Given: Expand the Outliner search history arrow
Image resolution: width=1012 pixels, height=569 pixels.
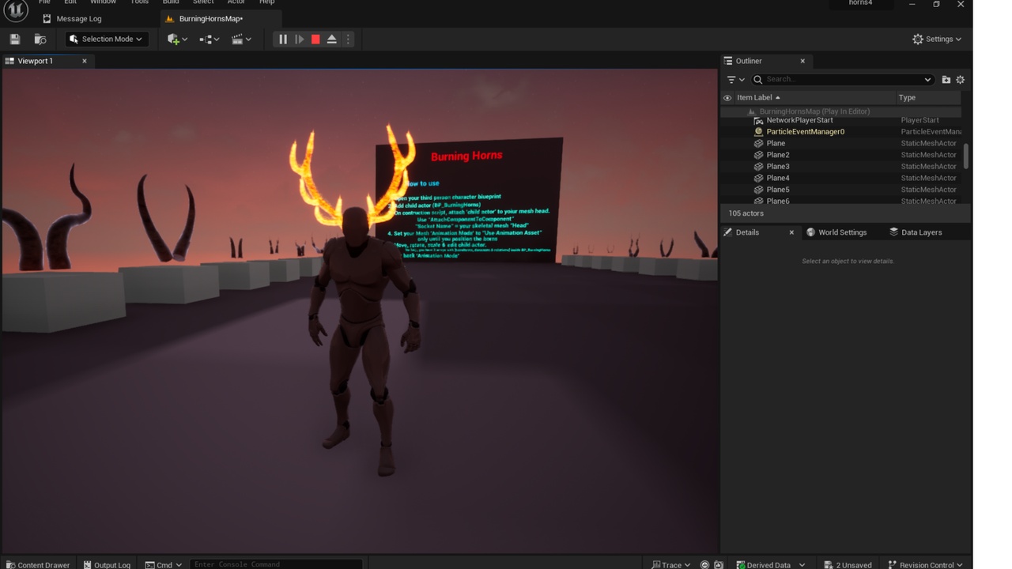Looking at the screenshot, I should [x=927, y=79].
